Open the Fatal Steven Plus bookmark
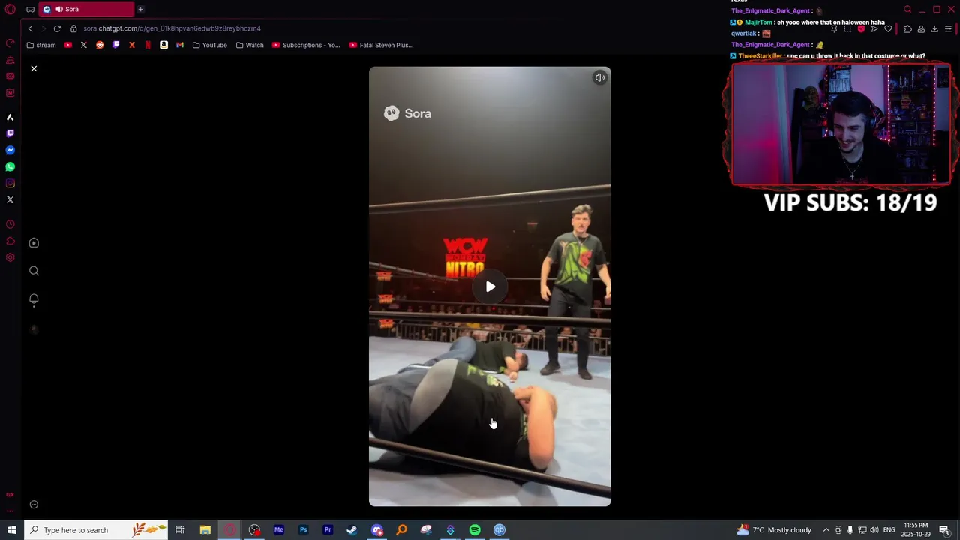 pyautogui.click(x=381, y=45)
